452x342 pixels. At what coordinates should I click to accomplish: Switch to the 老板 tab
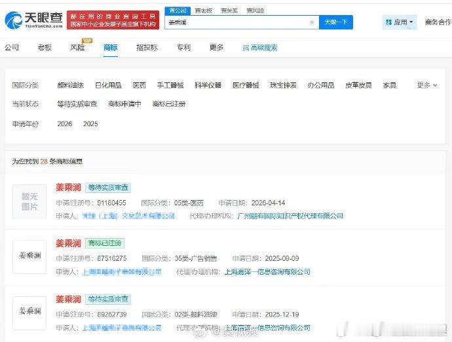[x=45, y=47]
